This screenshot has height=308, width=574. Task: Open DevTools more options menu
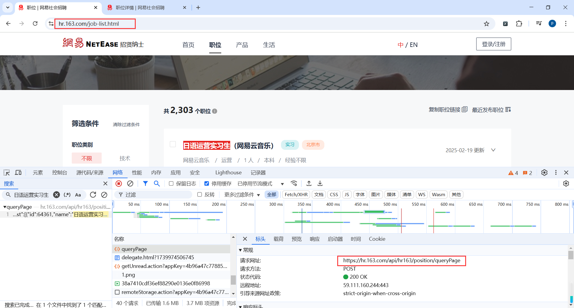(x=556, y=173)
